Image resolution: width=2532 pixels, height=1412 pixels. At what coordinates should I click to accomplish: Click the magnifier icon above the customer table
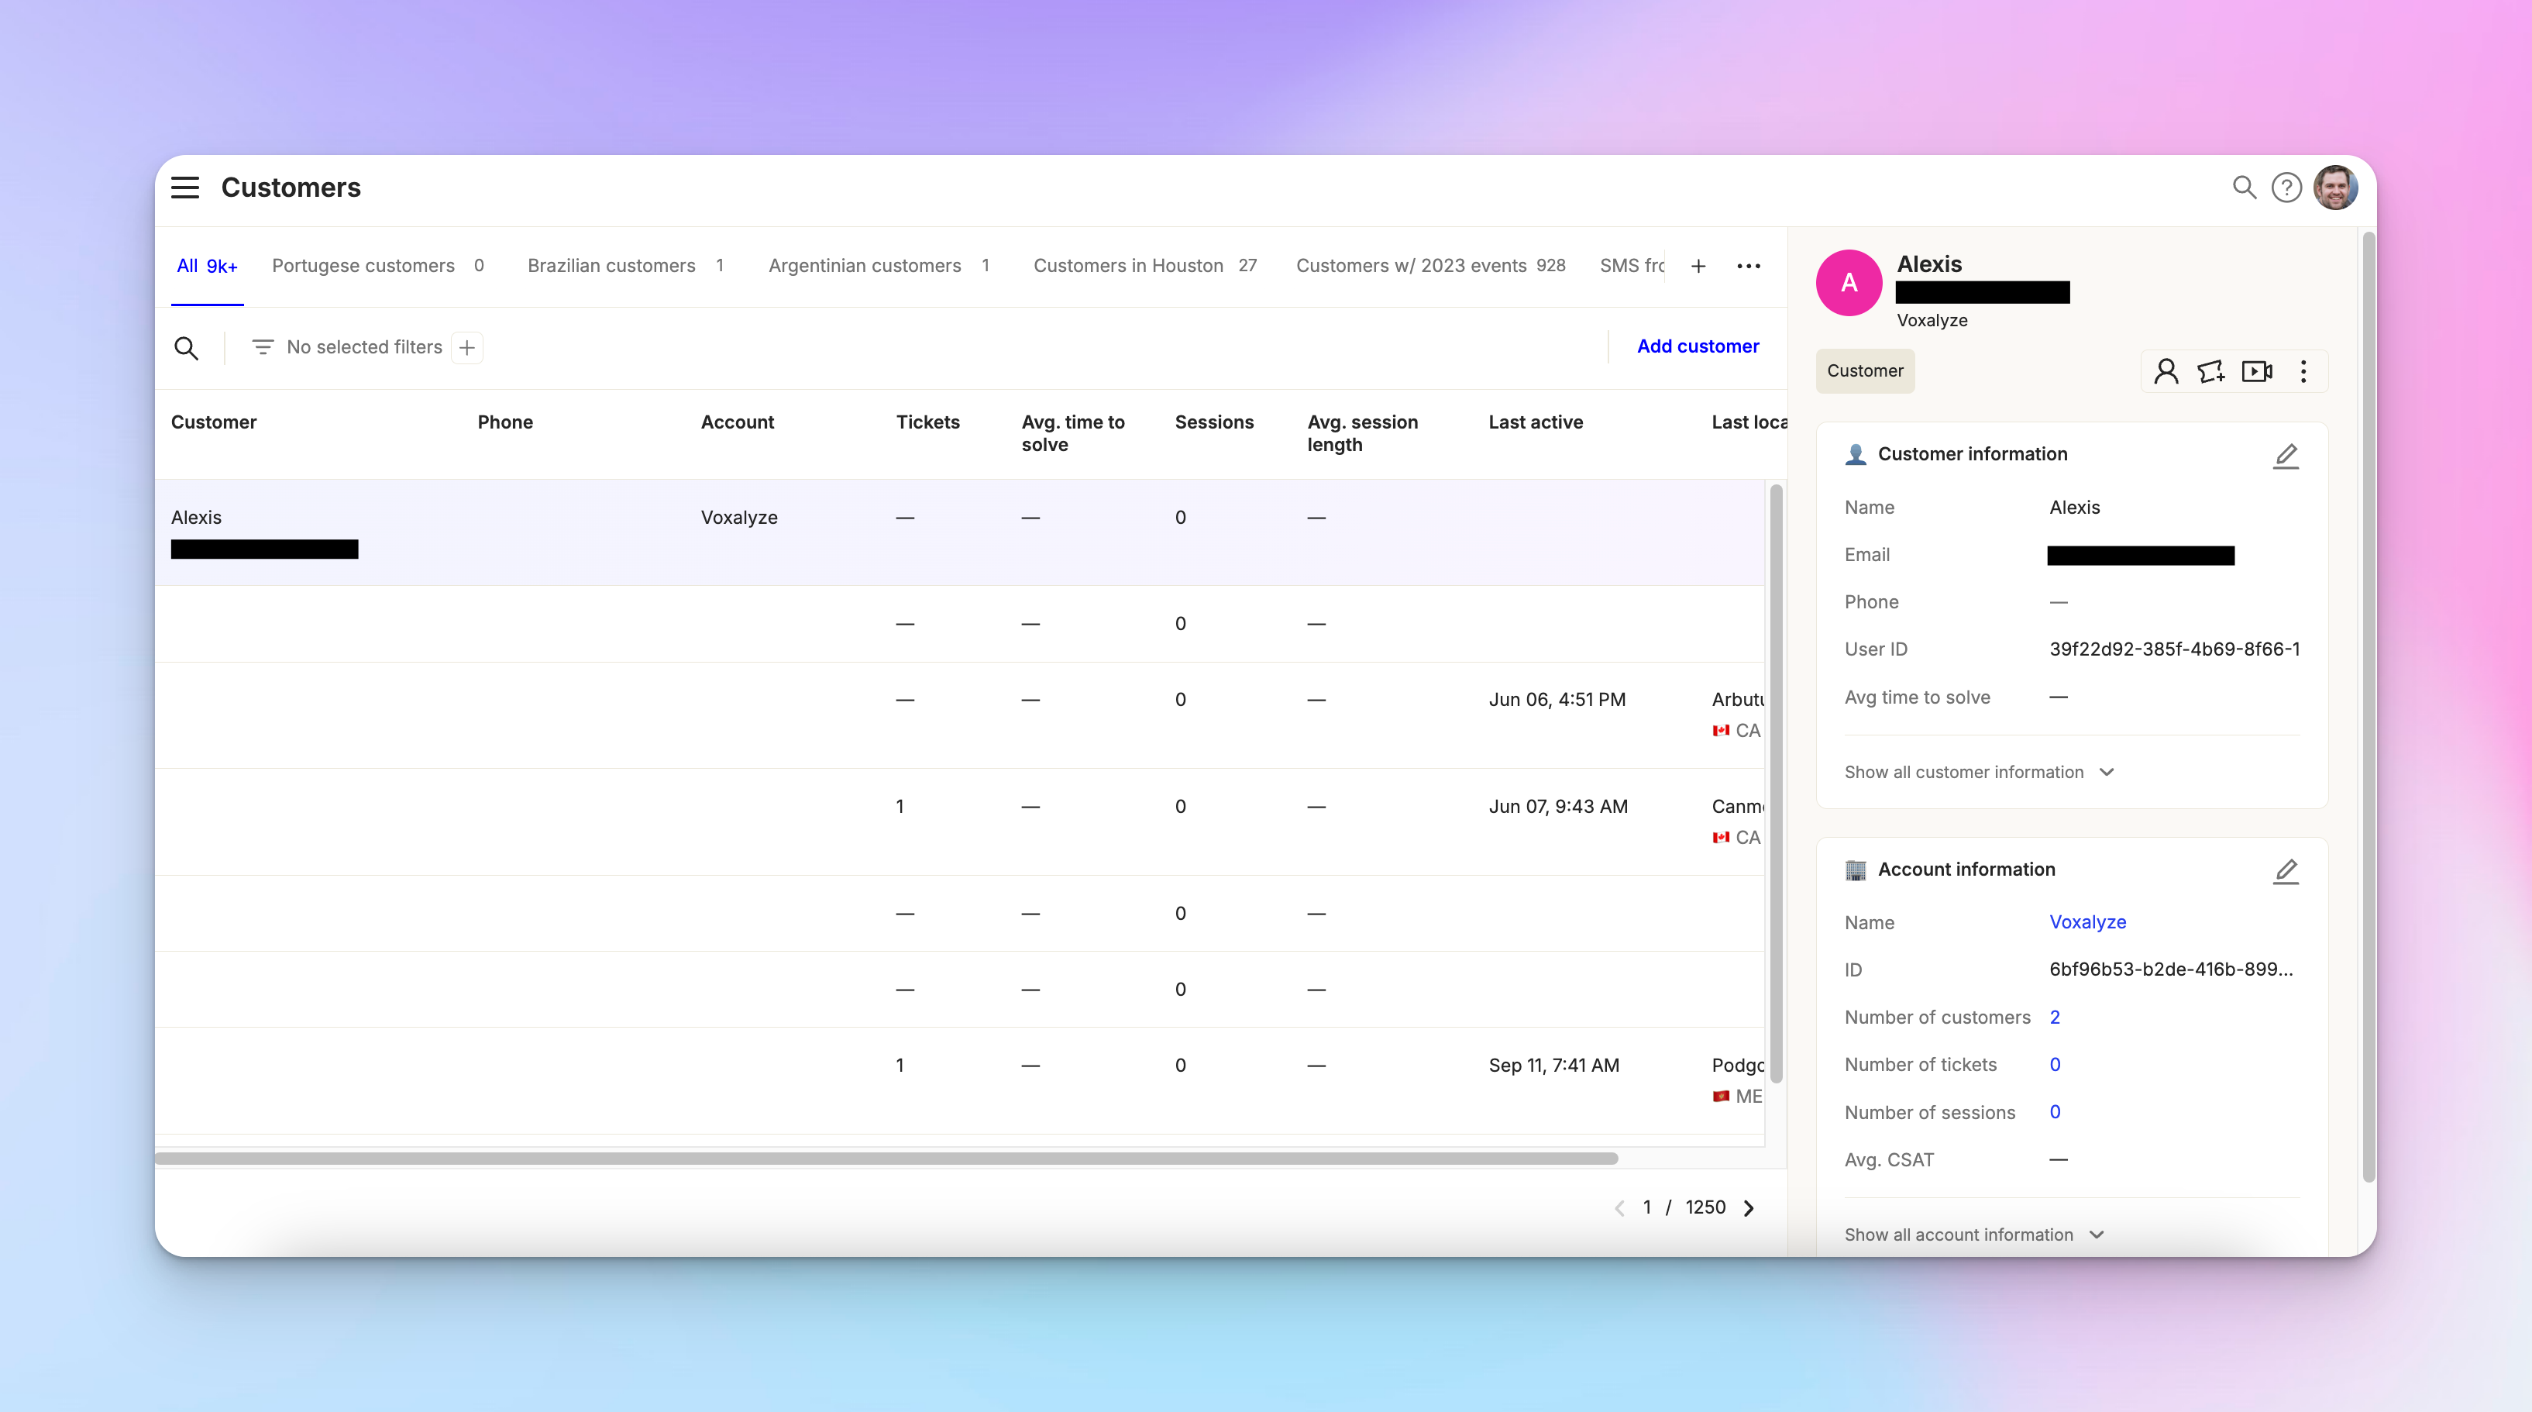187,347
